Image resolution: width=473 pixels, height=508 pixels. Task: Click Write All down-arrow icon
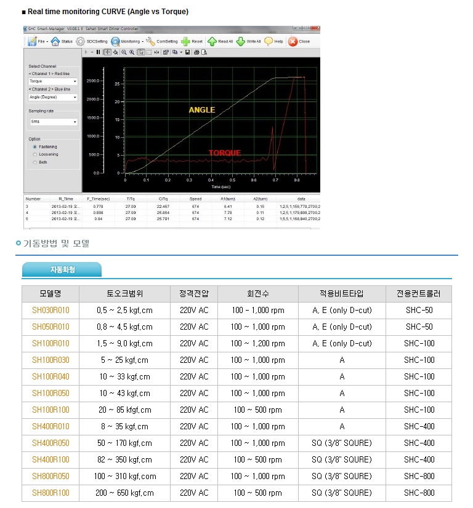(241, 41)
